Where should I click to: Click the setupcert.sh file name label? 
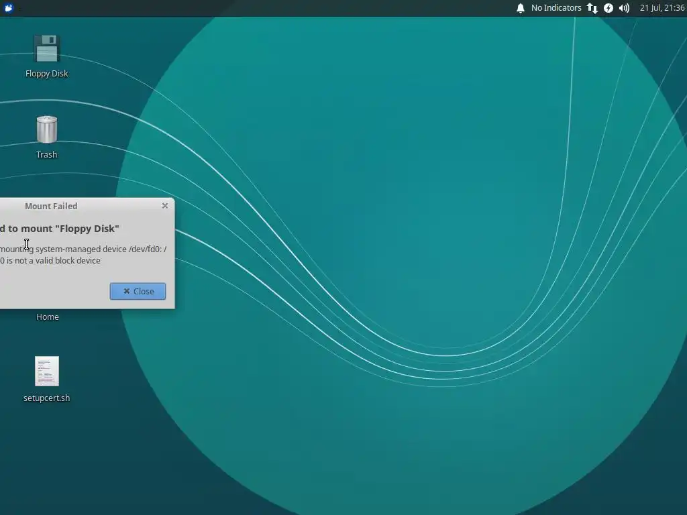[46, 398]
